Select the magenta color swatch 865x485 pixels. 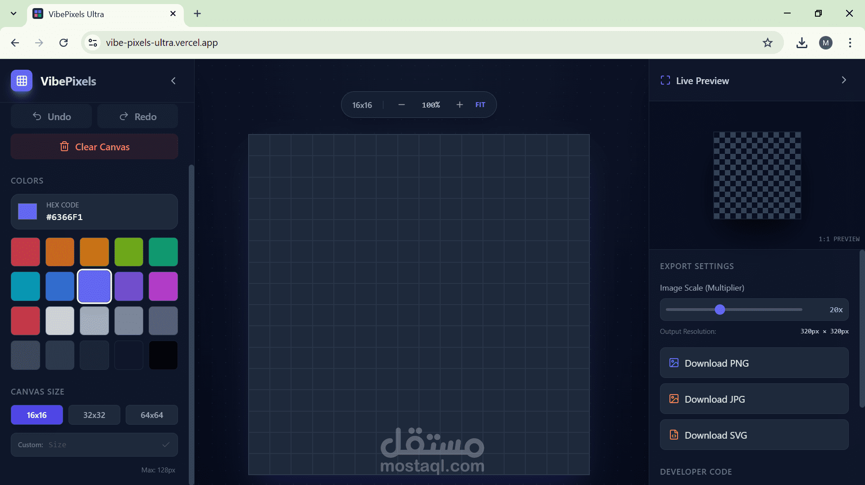click(x=163, y=286)
